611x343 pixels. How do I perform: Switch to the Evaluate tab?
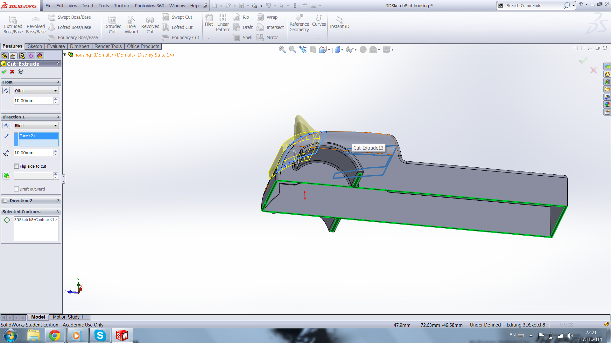pos(56,46)
